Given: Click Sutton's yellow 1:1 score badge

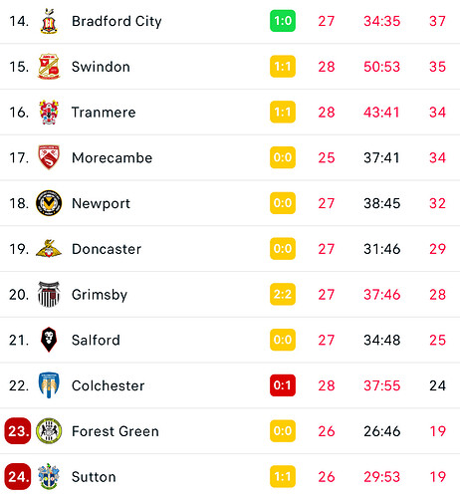Looking at the screenshot, I should click(283, 476).
